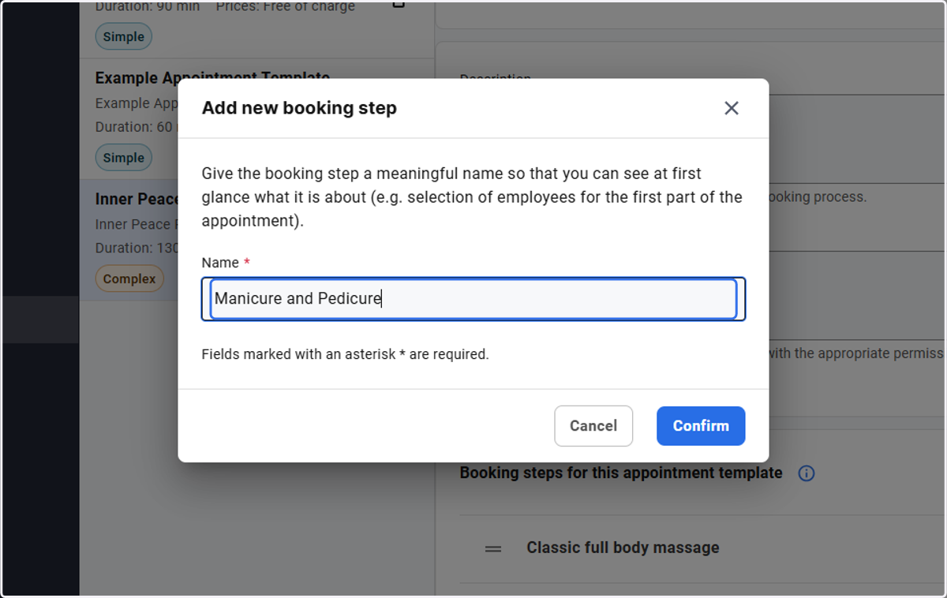Image resolution: width=947 pixels, height=598 pixels.
Task: Grab the drag handle for Classic full body massage
Action: (493, 548)
